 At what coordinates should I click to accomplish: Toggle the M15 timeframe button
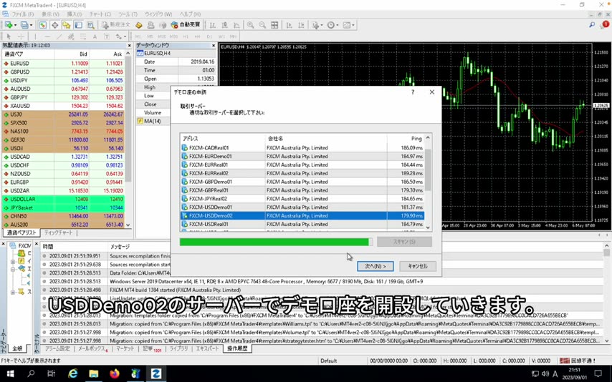coord(161,36)
